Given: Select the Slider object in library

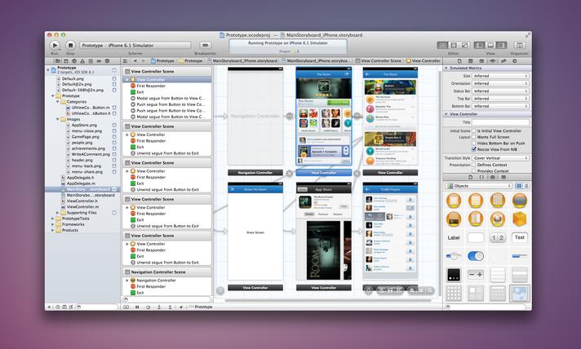Looking at the screenshot, I should tap(454, 256).
